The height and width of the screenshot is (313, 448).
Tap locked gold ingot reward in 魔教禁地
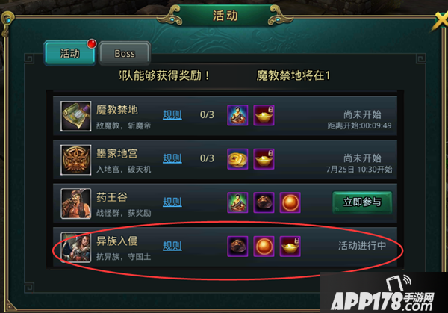(x=264, y=115)
